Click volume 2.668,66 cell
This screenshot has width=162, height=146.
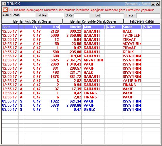click(x=70, y=105)
